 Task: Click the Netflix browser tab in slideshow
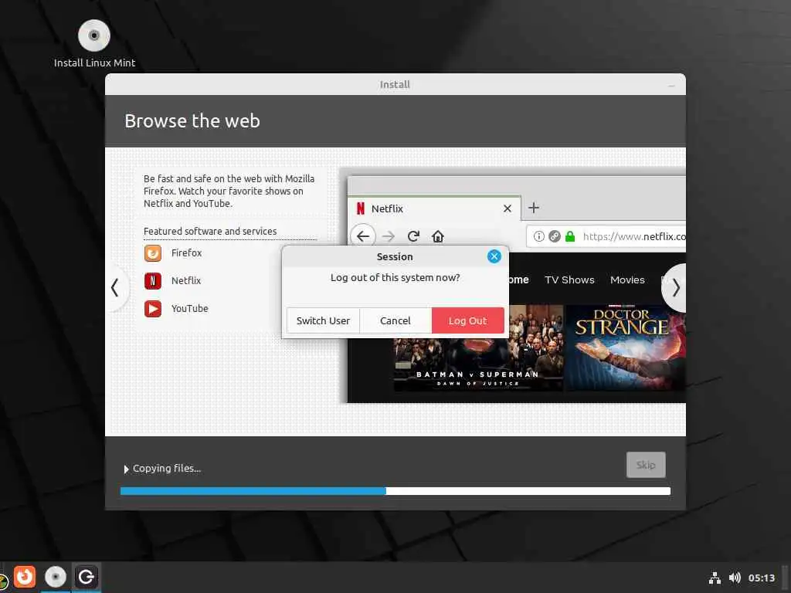coord(434,208)
